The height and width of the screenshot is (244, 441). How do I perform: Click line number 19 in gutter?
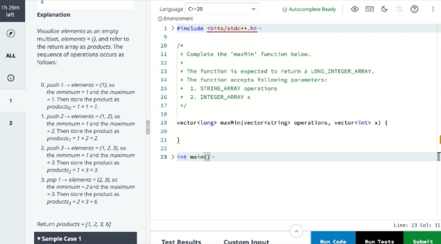point(164,123)
